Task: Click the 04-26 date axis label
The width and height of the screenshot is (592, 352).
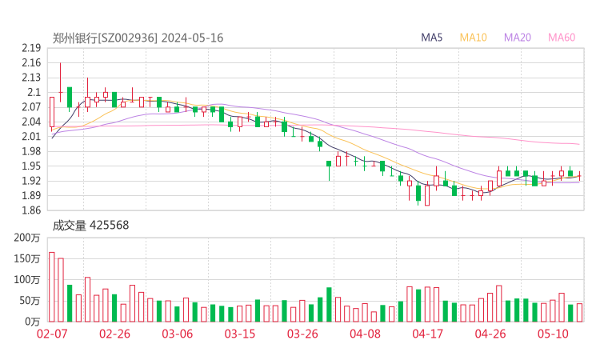Action: coord(490,334)
